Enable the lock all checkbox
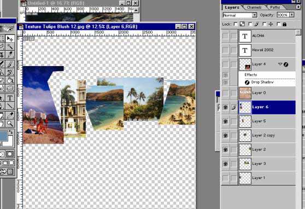This screenshot has height=209, width=305. (279, 24)
